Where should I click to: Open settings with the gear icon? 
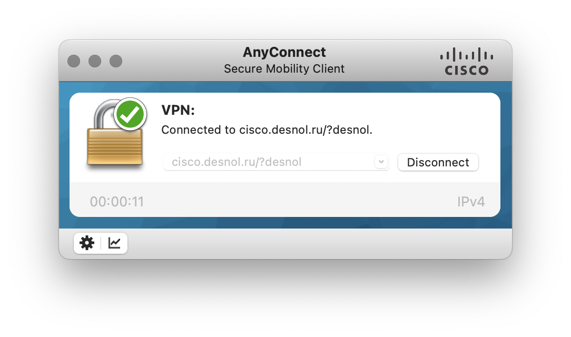[x=87, y=243]
